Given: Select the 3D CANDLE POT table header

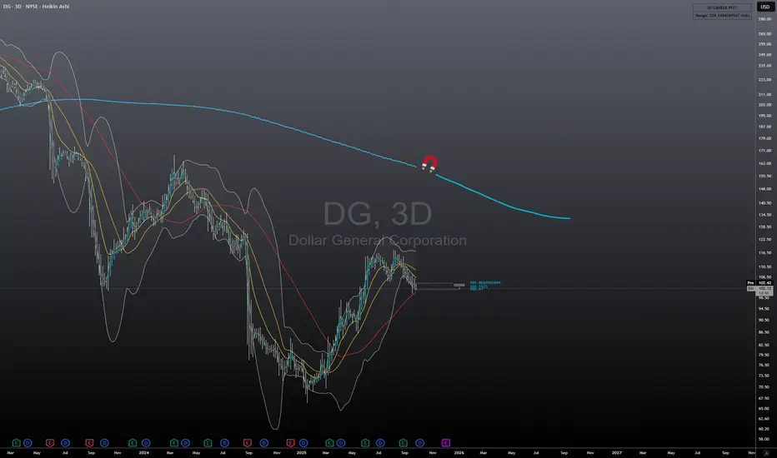Looking at the screenshot, I should [722, 8].
